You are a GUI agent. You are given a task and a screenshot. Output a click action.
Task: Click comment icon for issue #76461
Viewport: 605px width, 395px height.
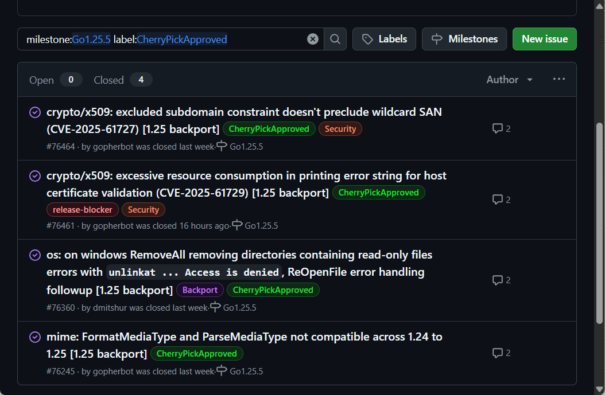[497, 200]
